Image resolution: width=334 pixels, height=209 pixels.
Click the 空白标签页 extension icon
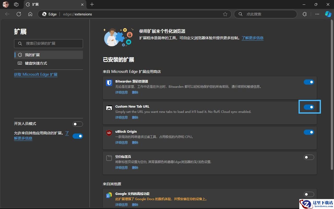109,158
